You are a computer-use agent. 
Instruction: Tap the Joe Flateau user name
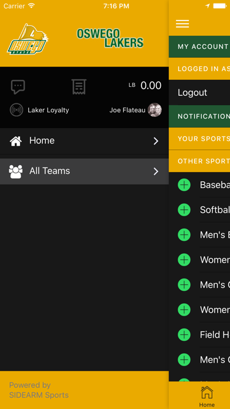127,110
